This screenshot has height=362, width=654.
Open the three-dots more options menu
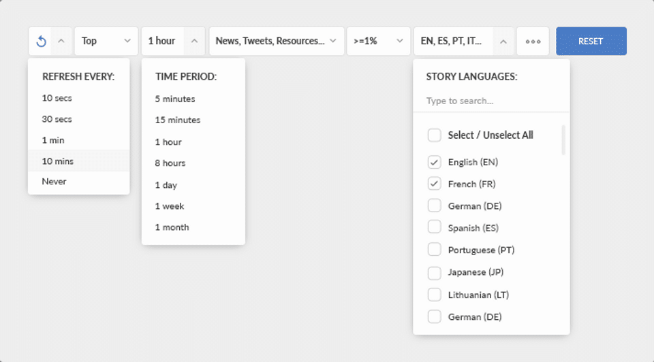(533, 42)
